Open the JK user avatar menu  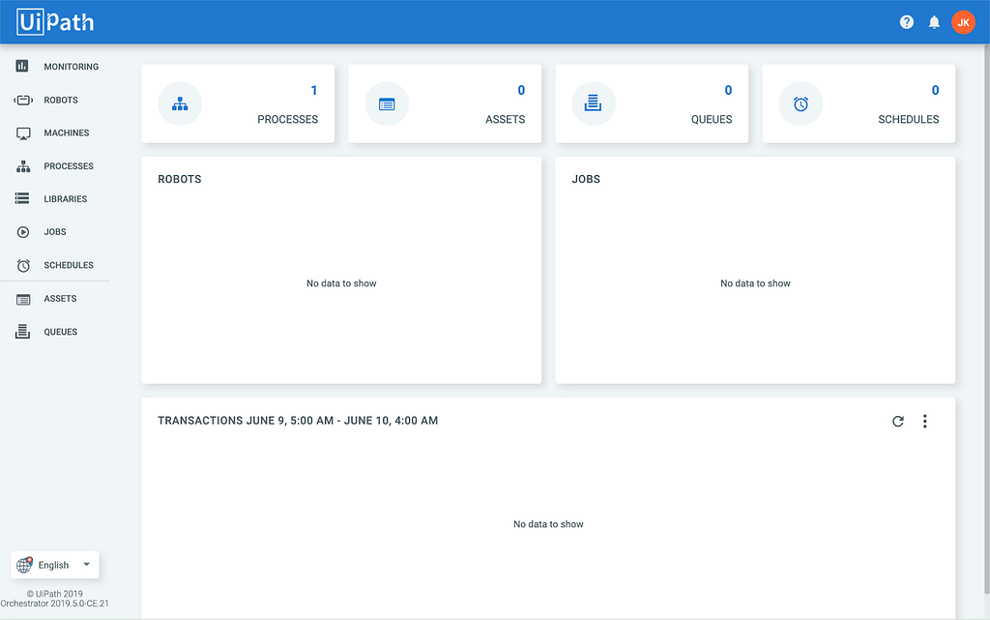[964, 22]
